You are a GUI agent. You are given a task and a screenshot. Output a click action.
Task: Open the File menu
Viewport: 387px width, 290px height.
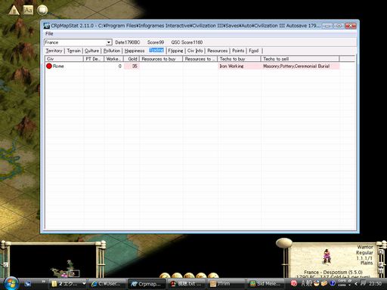pos(49,34)
